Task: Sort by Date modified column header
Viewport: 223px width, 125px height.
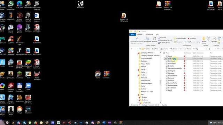Action: click(x=198, y=53)
